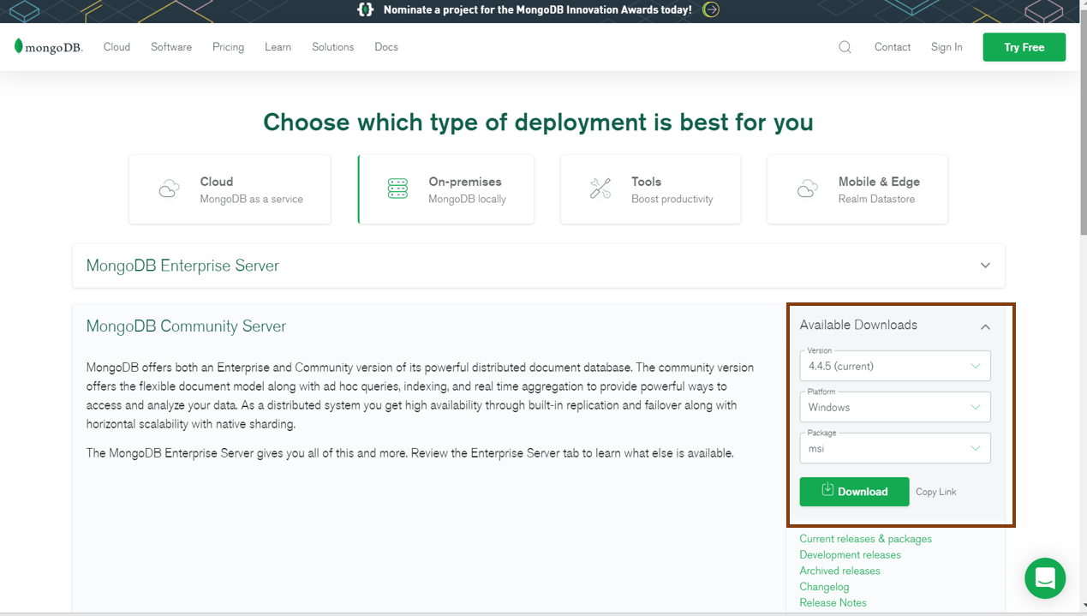Click the Mobile & Edge devices icon

point(807,188)
